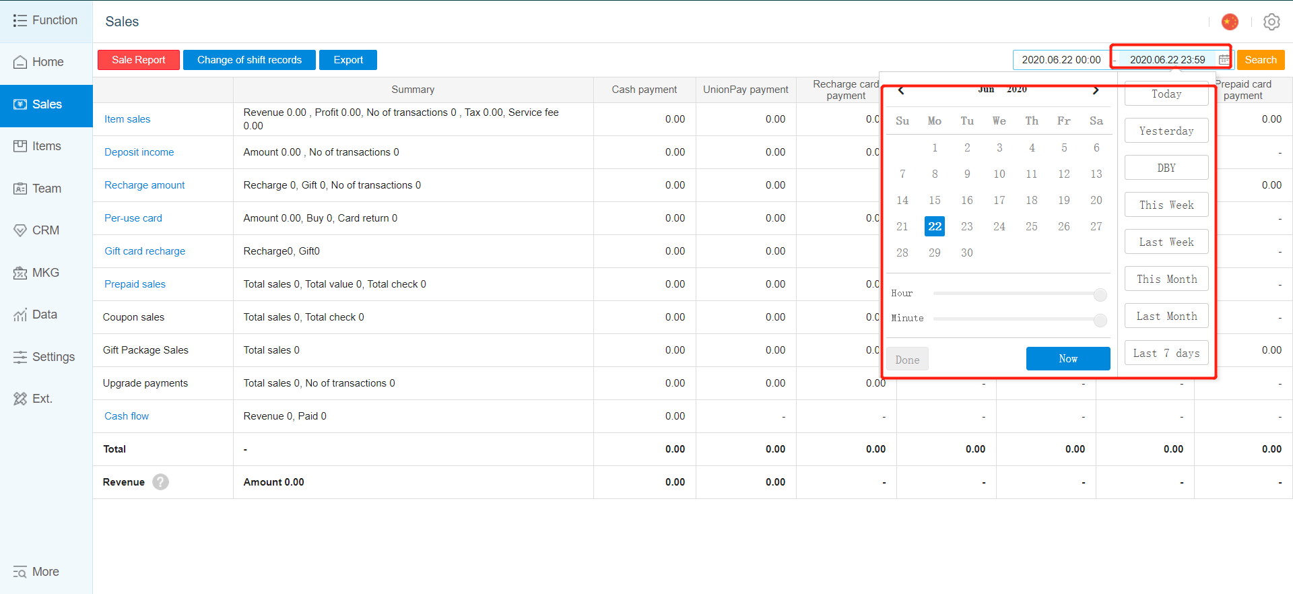The width and height of the screenshot is (1293, 594).
Task: Click the orange Search button
Action: point(1261,60)
